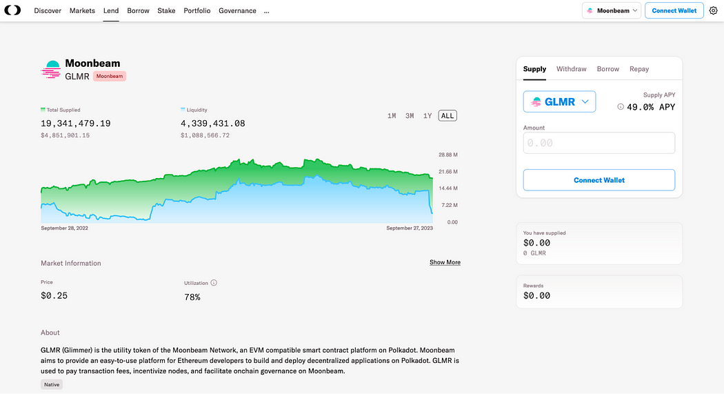Open the Moonbeam network dropdown
Viewport: 724px width, 394px height.
(612, 10)
